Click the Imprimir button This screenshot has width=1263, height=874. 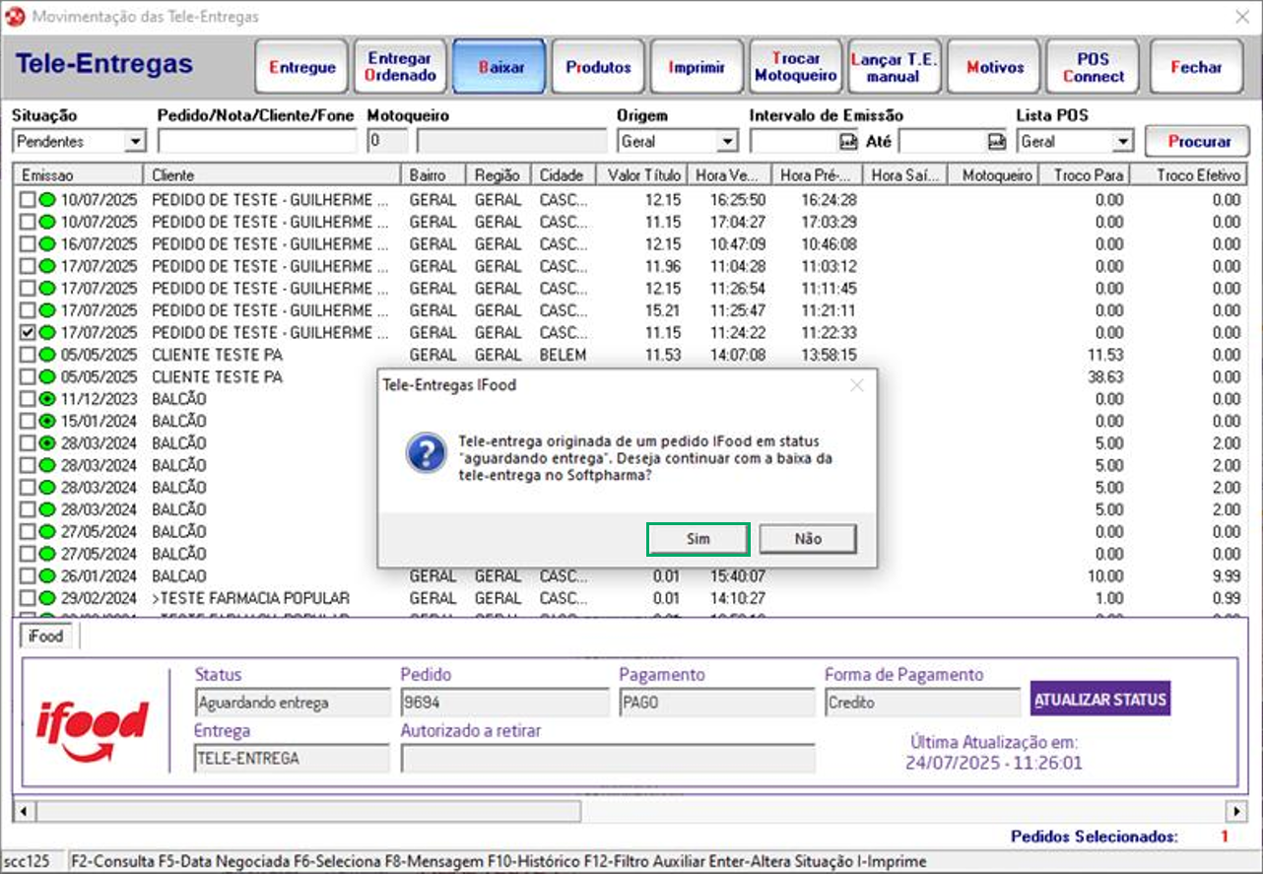pos(697,67)
